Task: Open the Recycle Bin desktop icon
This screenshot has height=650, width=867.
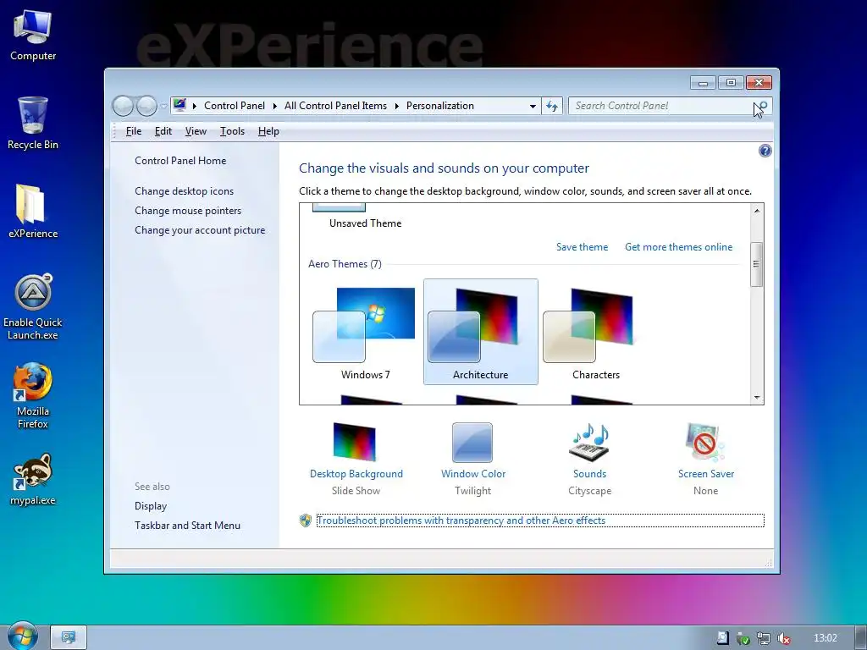Action: click(33, 123)
